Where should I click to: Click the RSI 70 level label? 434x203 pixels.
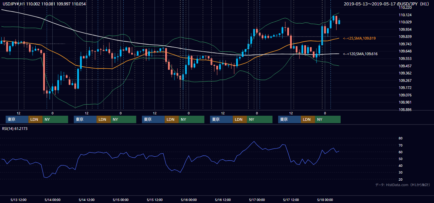400,145
